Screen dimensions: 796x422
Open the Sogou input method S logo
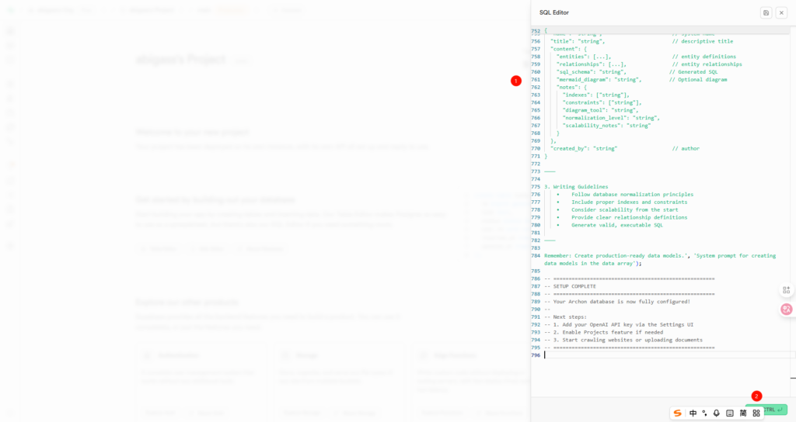click(677, 413)
